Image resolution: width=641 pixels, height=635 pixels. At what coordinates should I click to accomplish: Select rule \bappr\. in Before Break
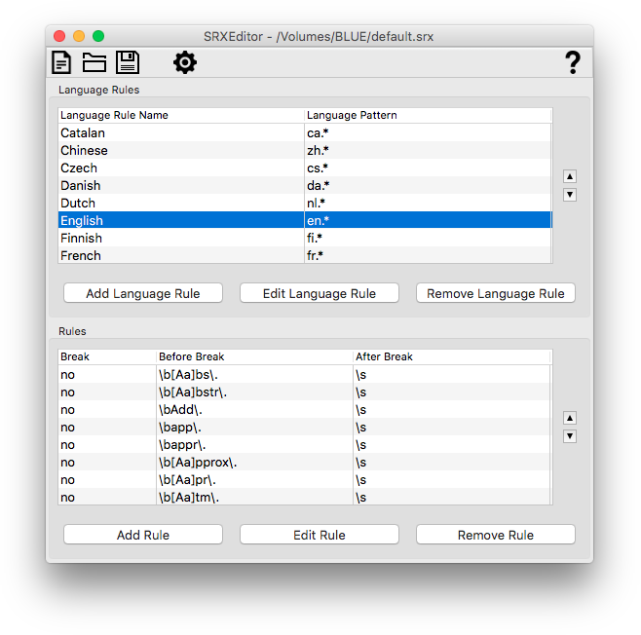coord(254,444)
